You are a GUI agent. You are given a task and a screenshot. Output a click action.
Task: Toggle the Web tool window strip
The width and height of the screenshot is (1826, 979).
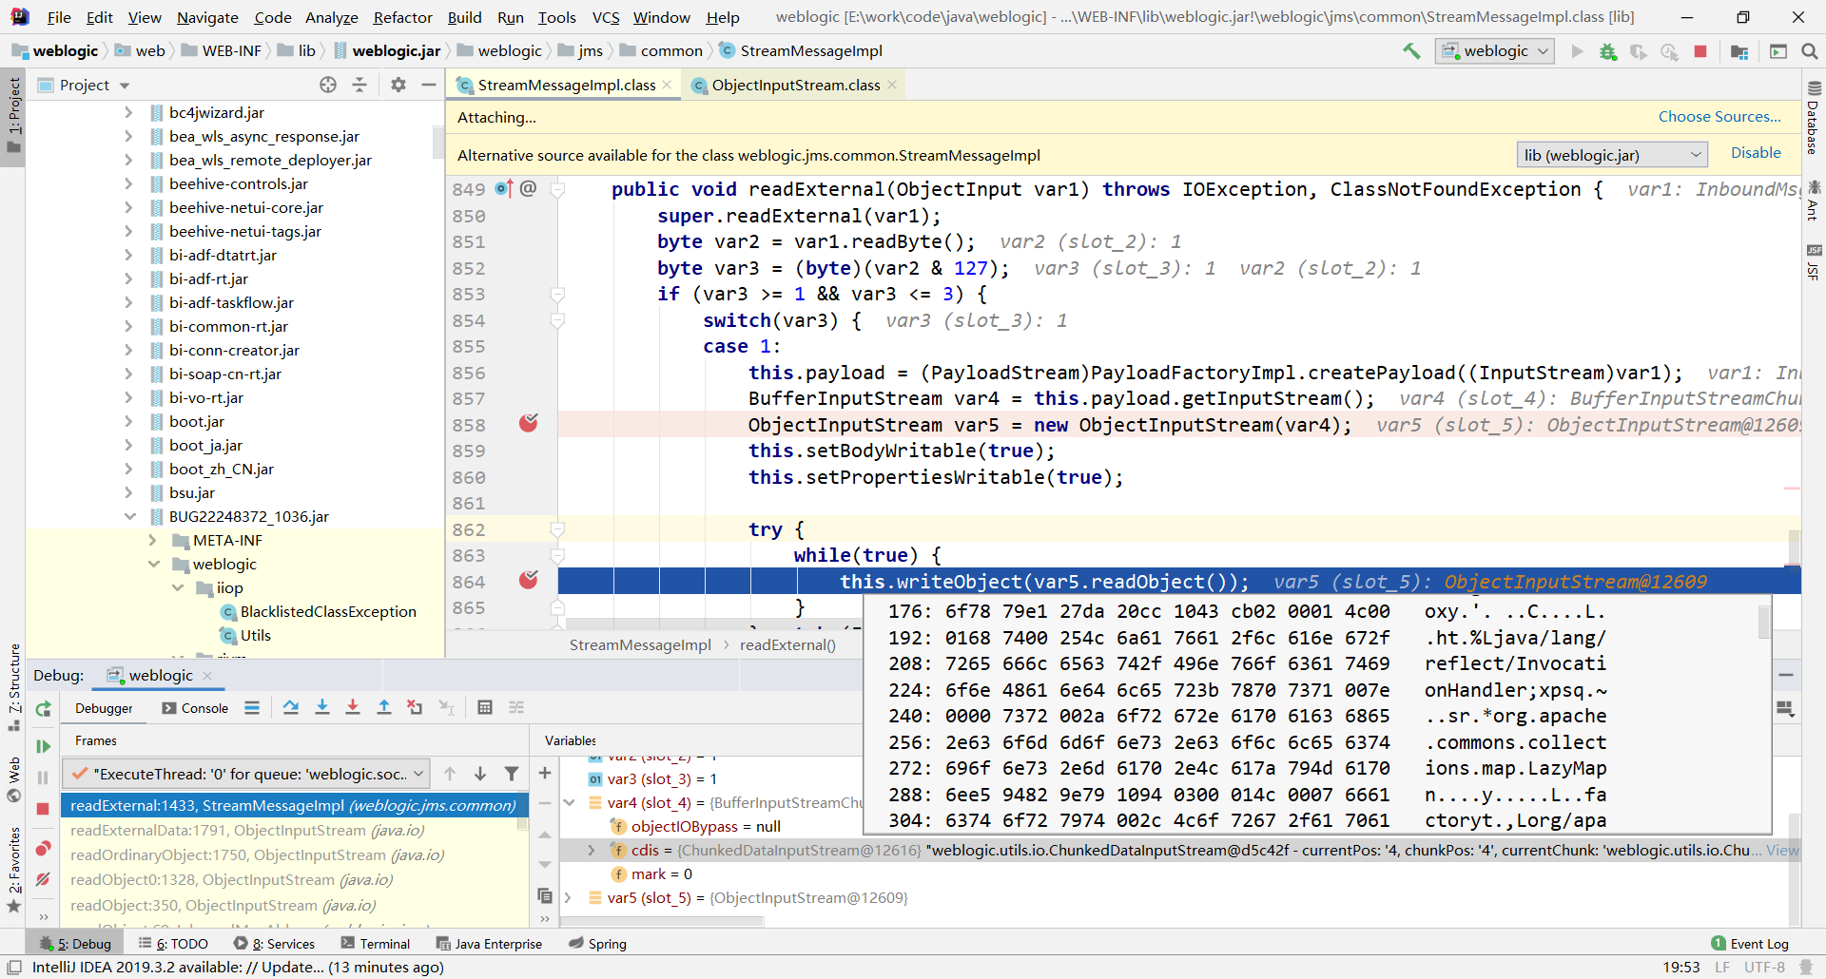[13, 779]
